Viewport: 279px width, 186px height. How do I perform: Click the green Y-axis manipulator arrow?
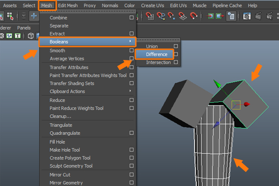tap(216, 84)
